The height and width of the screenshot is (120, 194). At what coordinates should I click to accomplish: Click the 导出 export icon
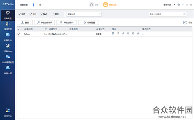[185, 23]
